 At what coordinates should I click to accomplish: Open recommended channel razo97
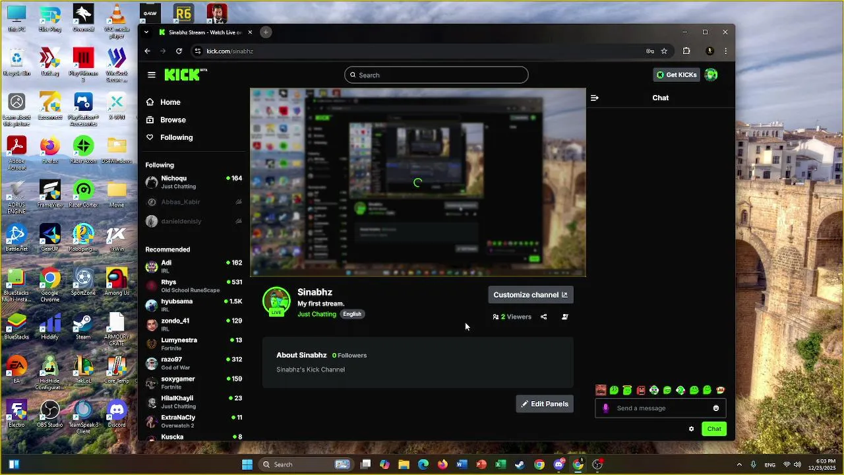point(194,363)
